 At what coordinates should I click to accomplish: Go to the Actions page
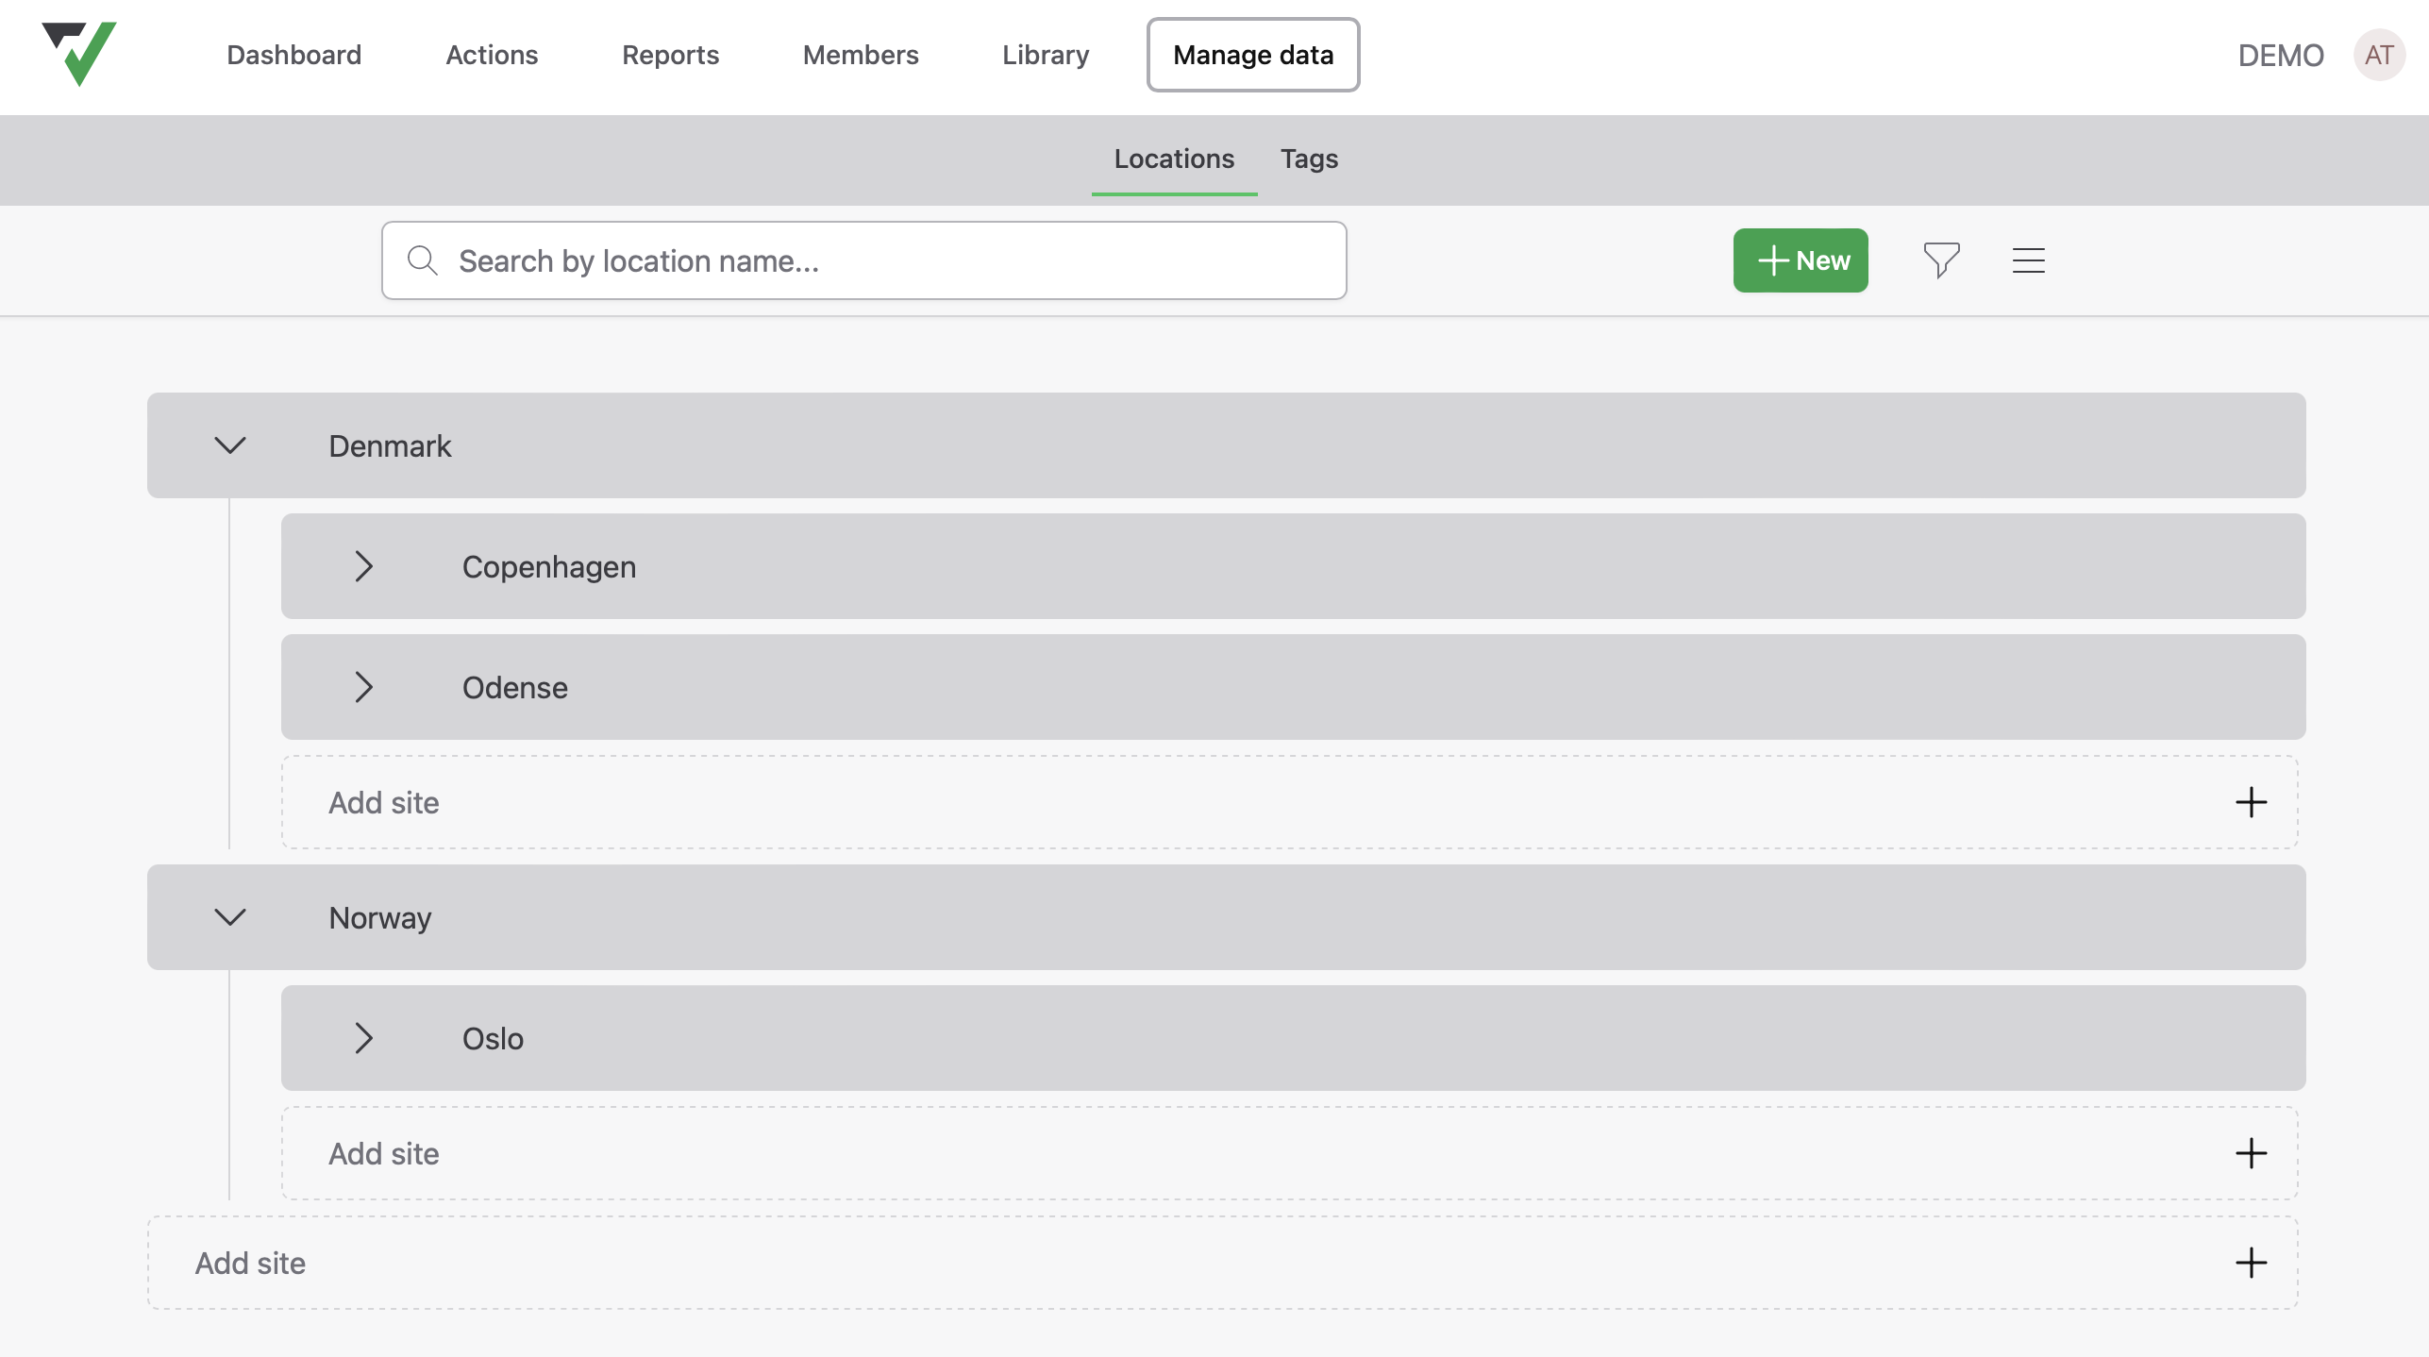click(492, 55)
